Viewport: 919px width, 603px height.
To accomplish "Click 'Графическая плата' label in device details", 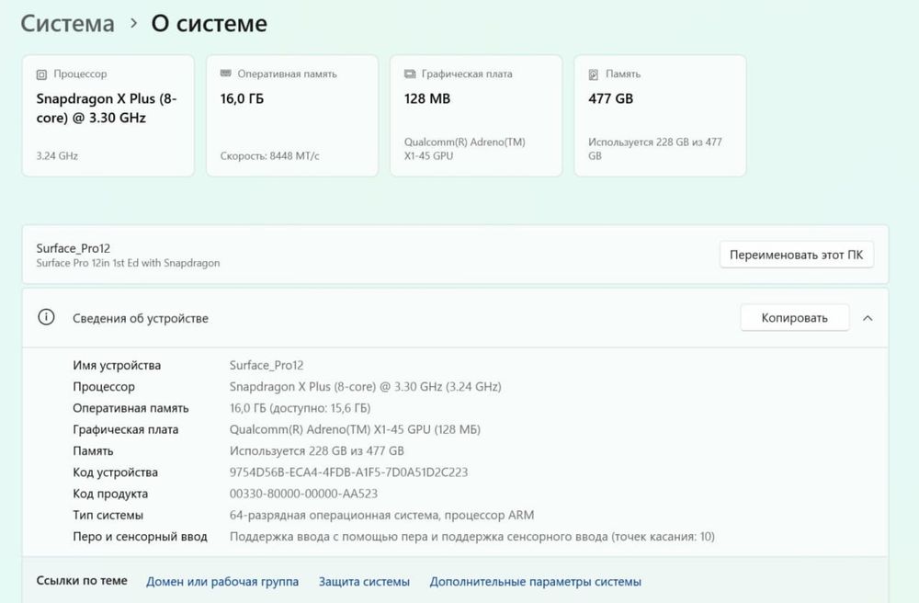I will coord(125,429).
